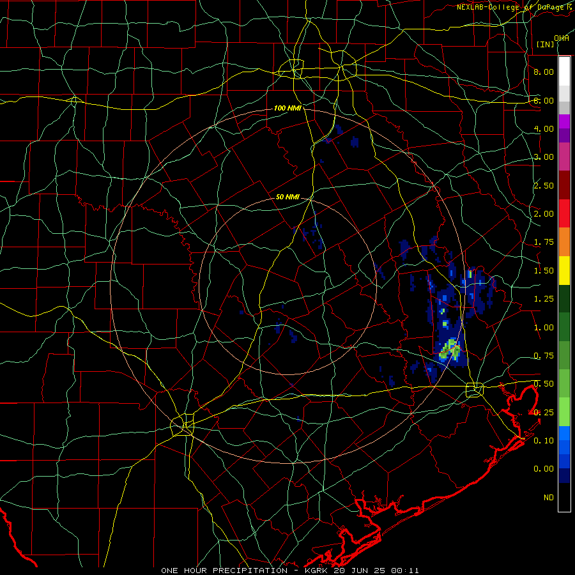This screenshot has height=575, width=575.
Task: Click the 0.10 legend value
Action: (544, 441)
